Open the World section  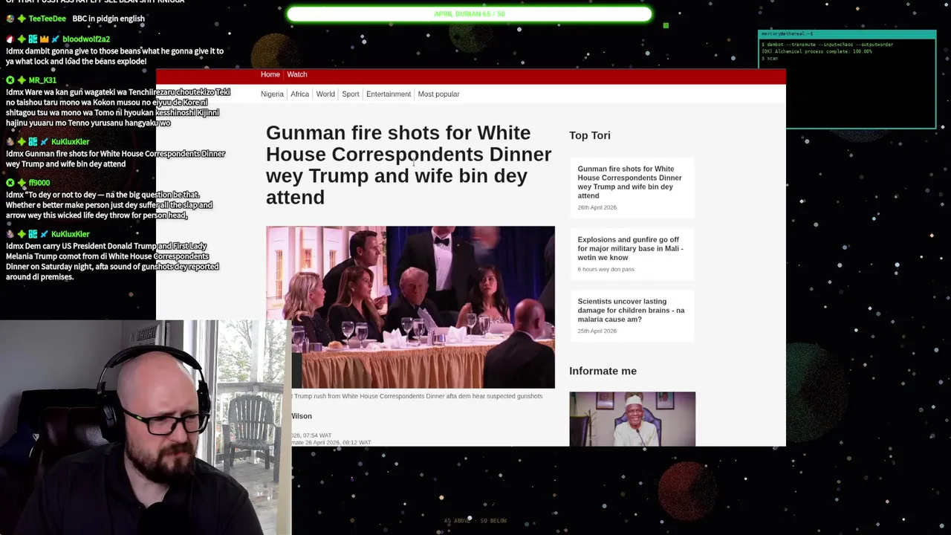[x=325, y=94]
